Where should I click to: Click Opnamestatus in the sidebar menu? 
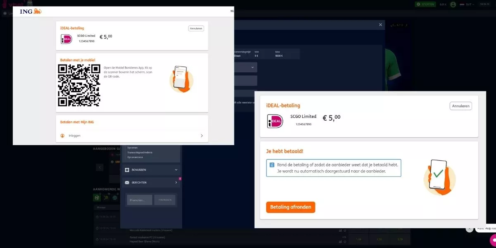(135, 157)
